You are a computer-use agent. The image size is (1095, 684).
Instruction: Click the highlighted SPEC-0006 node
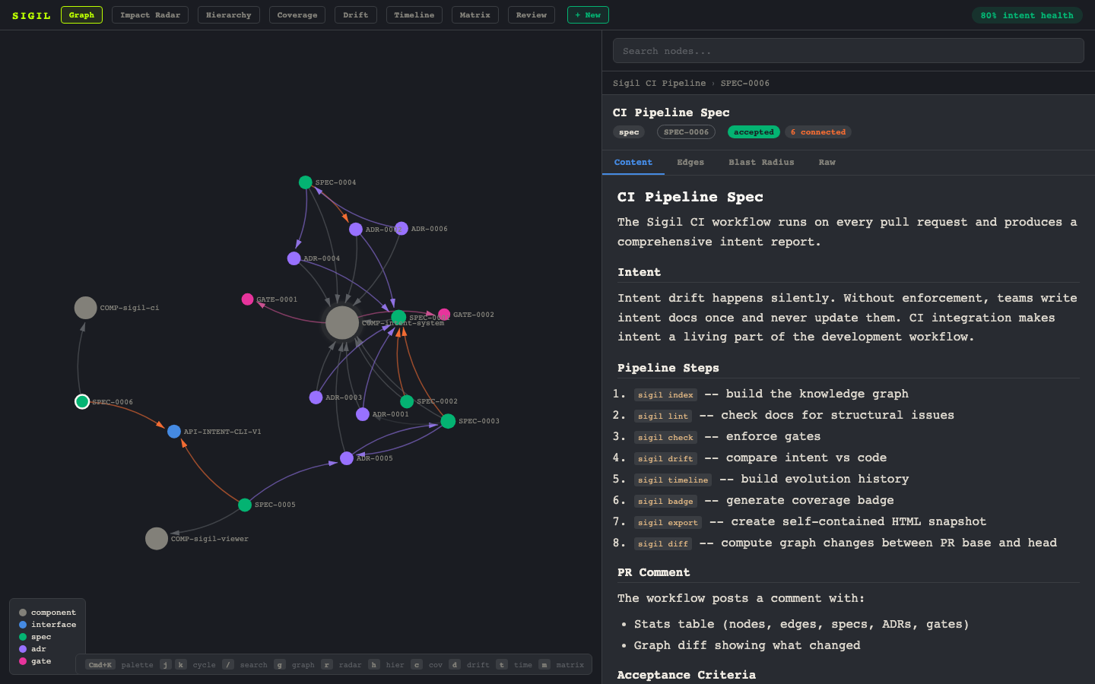pyautogui.click(x=82, y=401)
